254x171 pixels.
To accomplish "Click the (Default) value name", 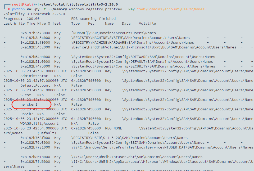I will [47, 133].
